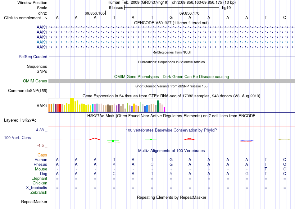The image size is (295, 209).
Task: Click the blue negative PhyloP conservation bar
Action: [x=247, y=141]
